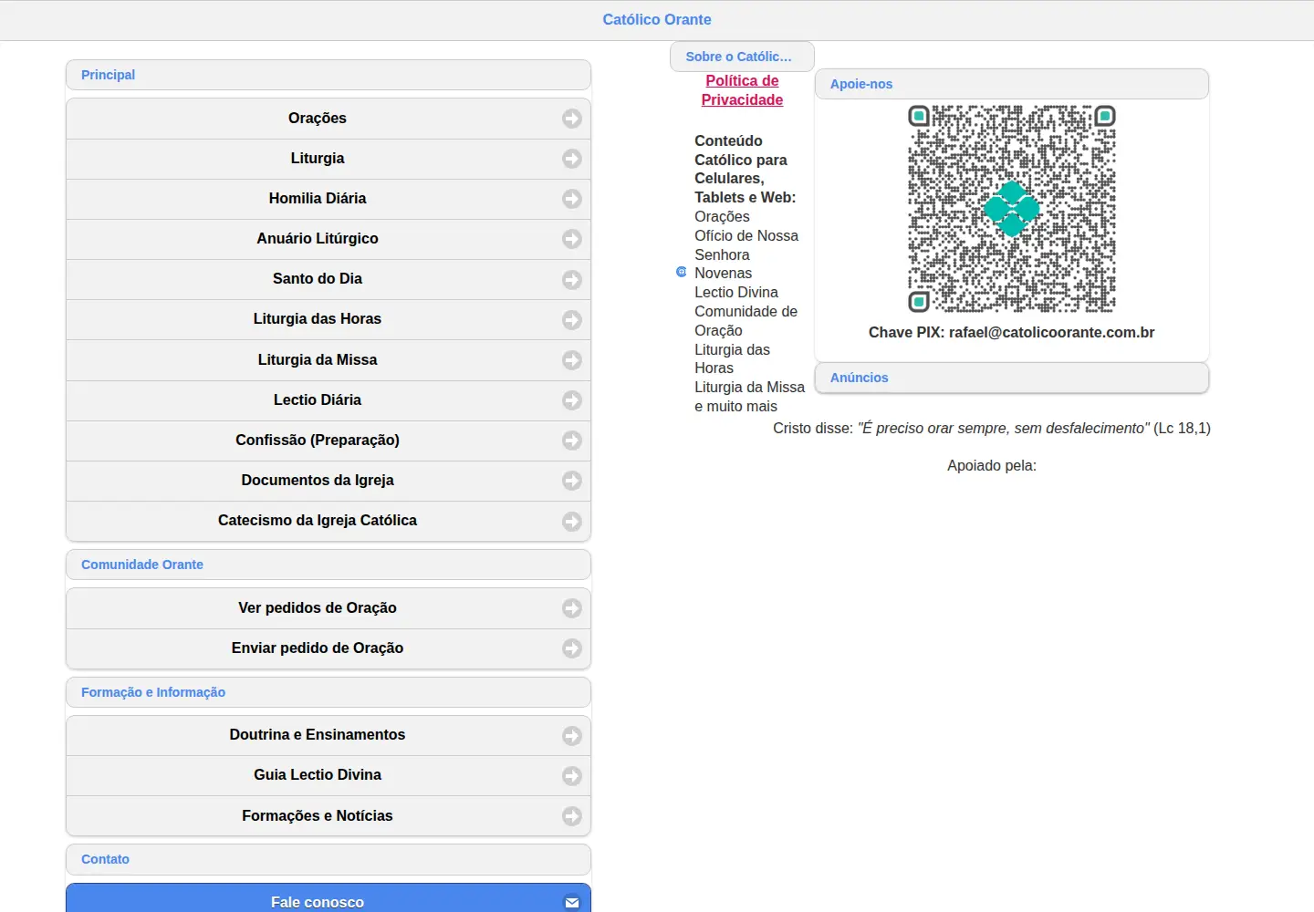Click the Apoie-nos panel header
1314x912 pixels.
click(1012, 84)
